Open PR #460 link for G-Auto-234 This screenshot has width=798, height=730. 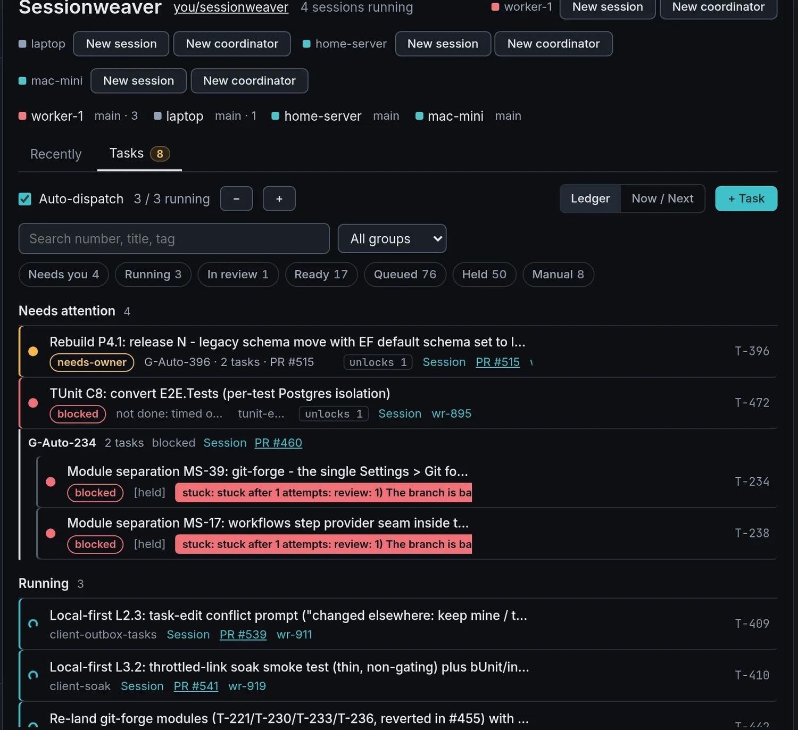tap(278, 443)
